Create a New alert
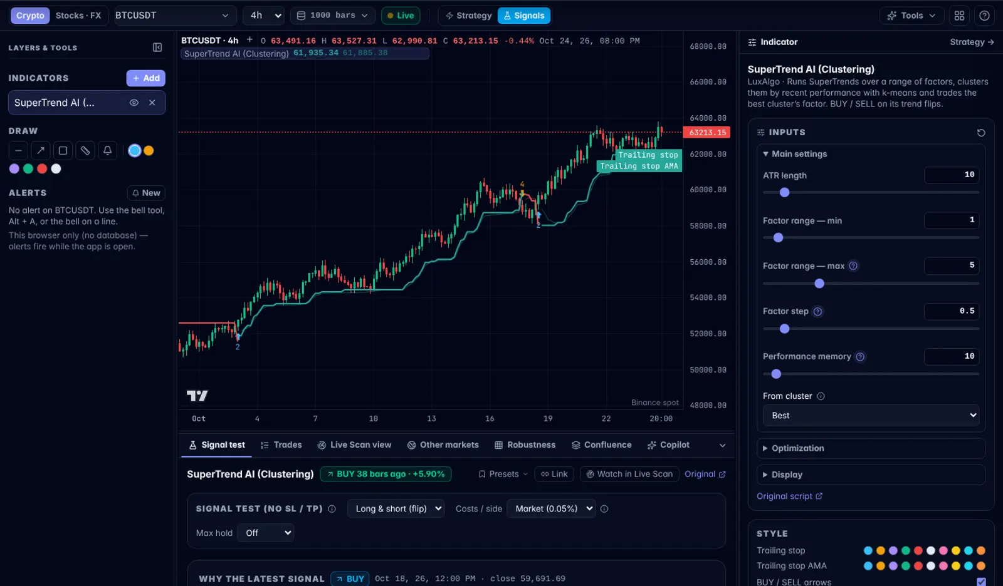1003x586 pixels. pyautogui.click(x=146, y=193)
